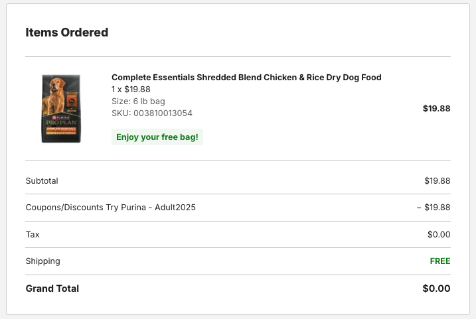Open the Complete Essentials Shredded Blend product title
Screen dimensions: 476x319
click(x=246, y=78)
